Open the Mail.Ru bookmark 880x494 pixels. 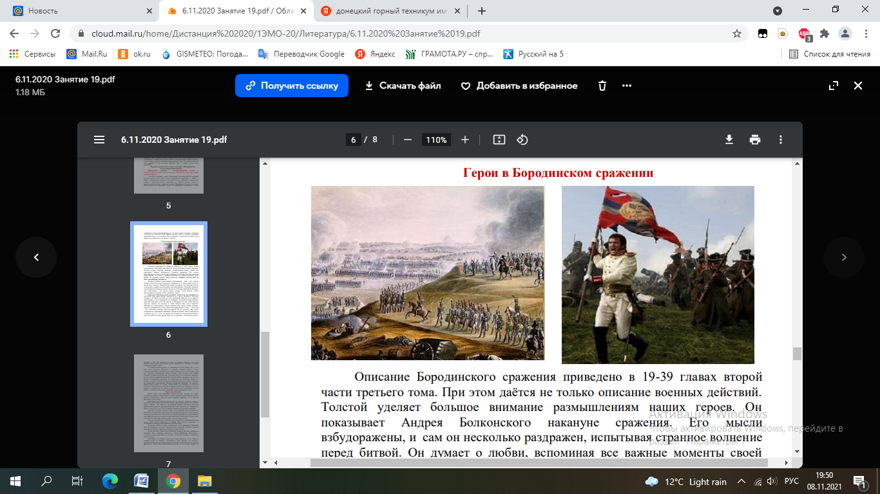(87, 54)
